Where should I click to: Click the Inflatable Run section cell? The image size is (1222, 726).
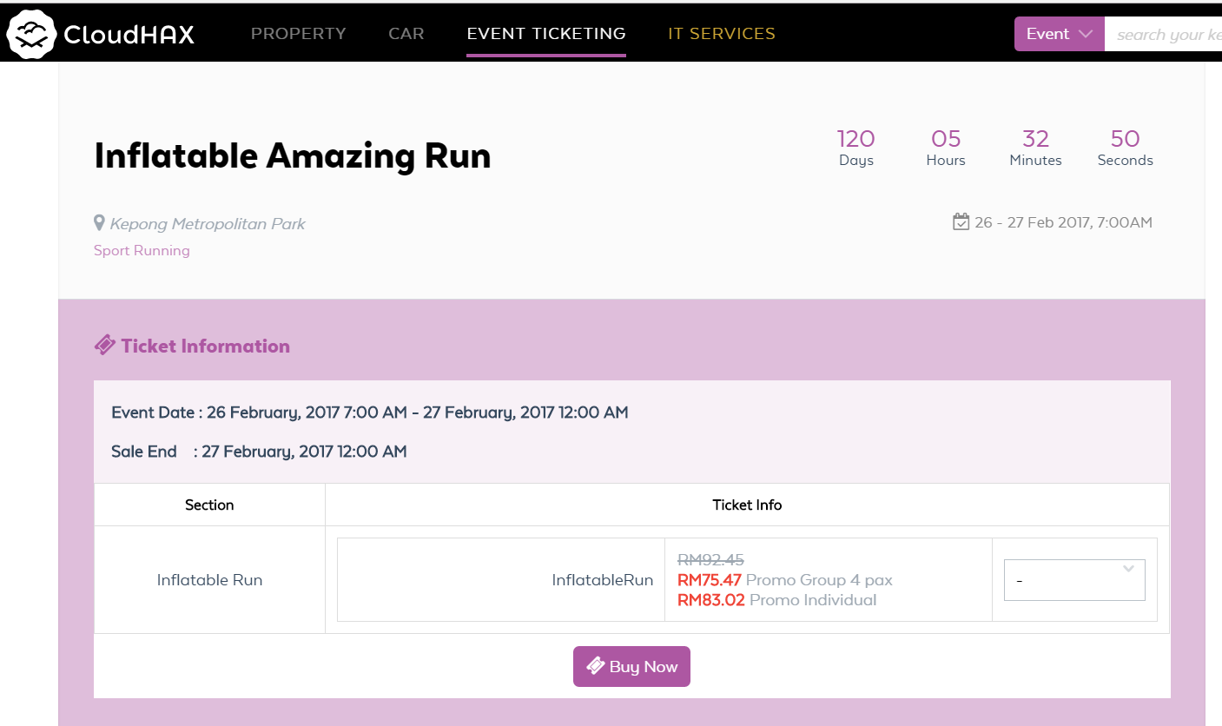click(x=209, y=580)
